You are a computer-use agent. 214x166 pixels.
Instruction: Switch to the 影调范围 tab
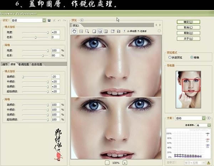point(24,64)
